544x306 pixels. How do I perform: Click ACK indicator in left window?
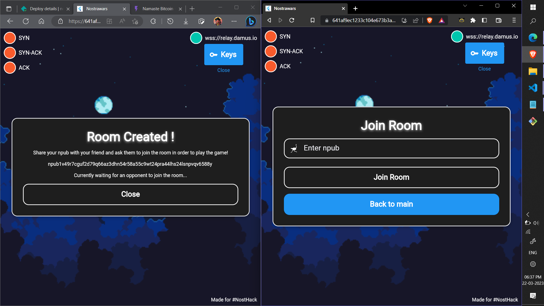(x=10, y=68)
